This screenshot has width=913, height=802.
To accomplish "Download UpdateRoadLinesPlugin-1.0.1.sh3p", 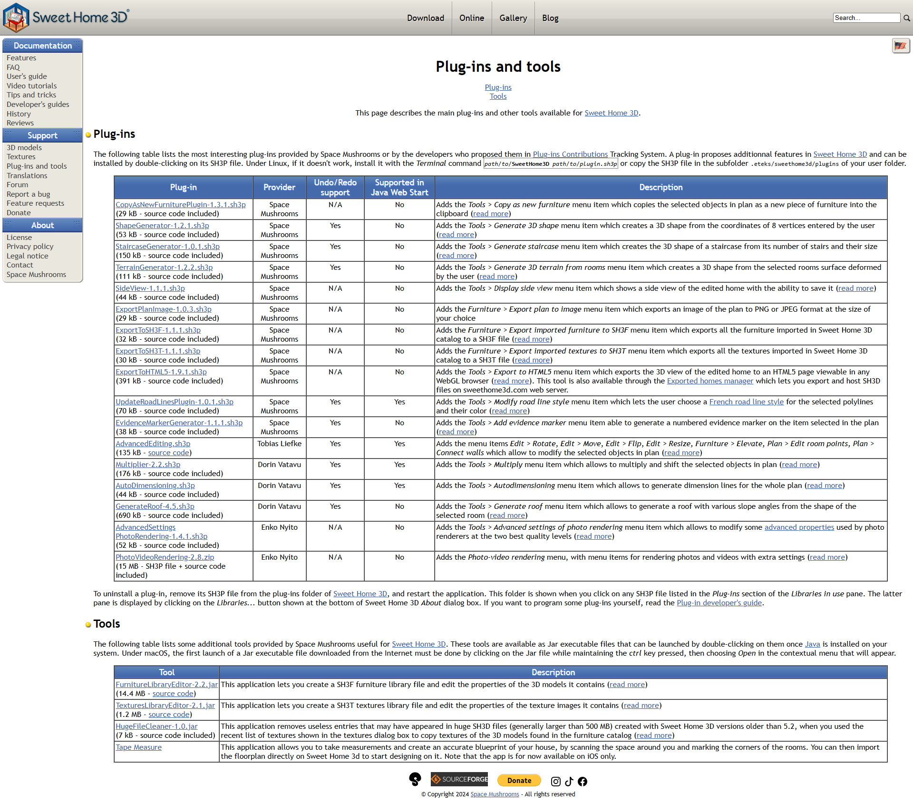I will [x=175, y=401].
